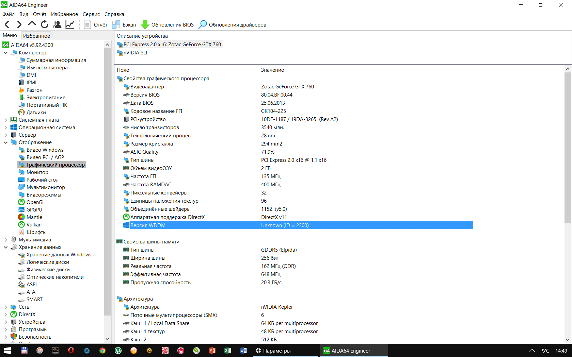
Task: Switch to the Меню tab
Action: click(x=10, y=35)
